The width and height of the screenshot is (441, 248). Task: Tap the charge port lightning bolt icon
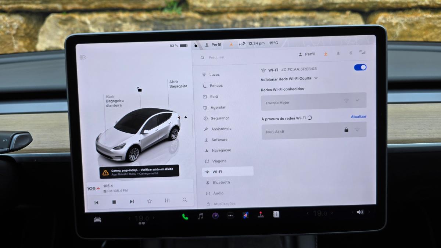(186, 118)
